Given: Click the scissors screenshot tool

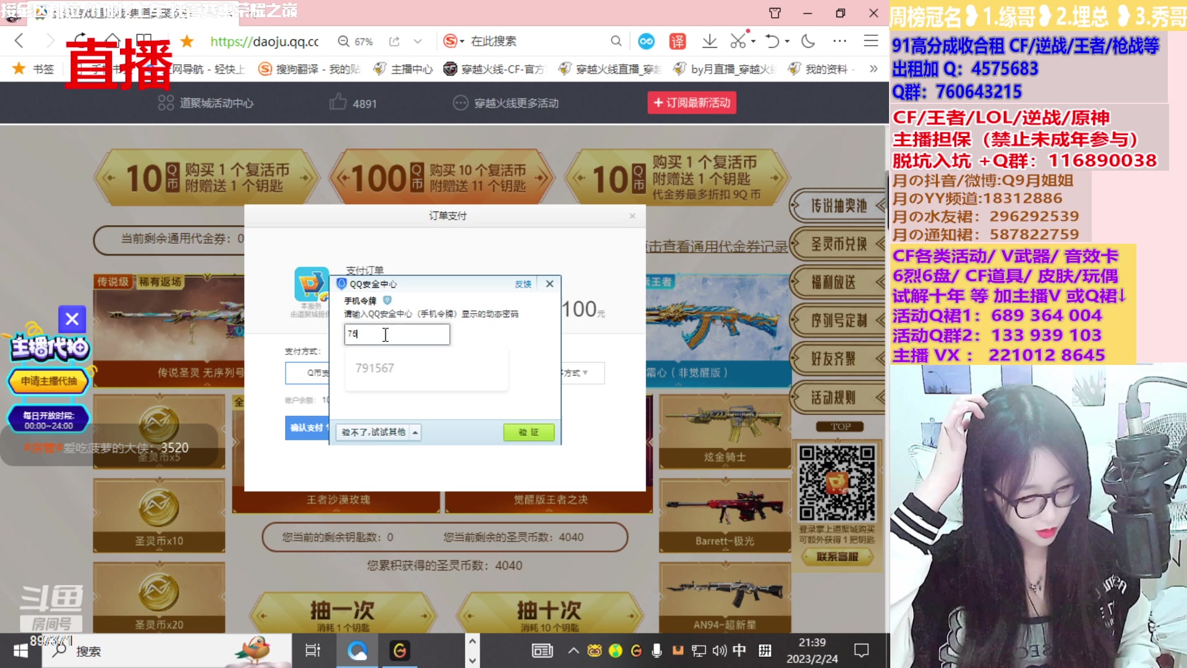Looking at the screenshot, I should click(x=738, y=41).
